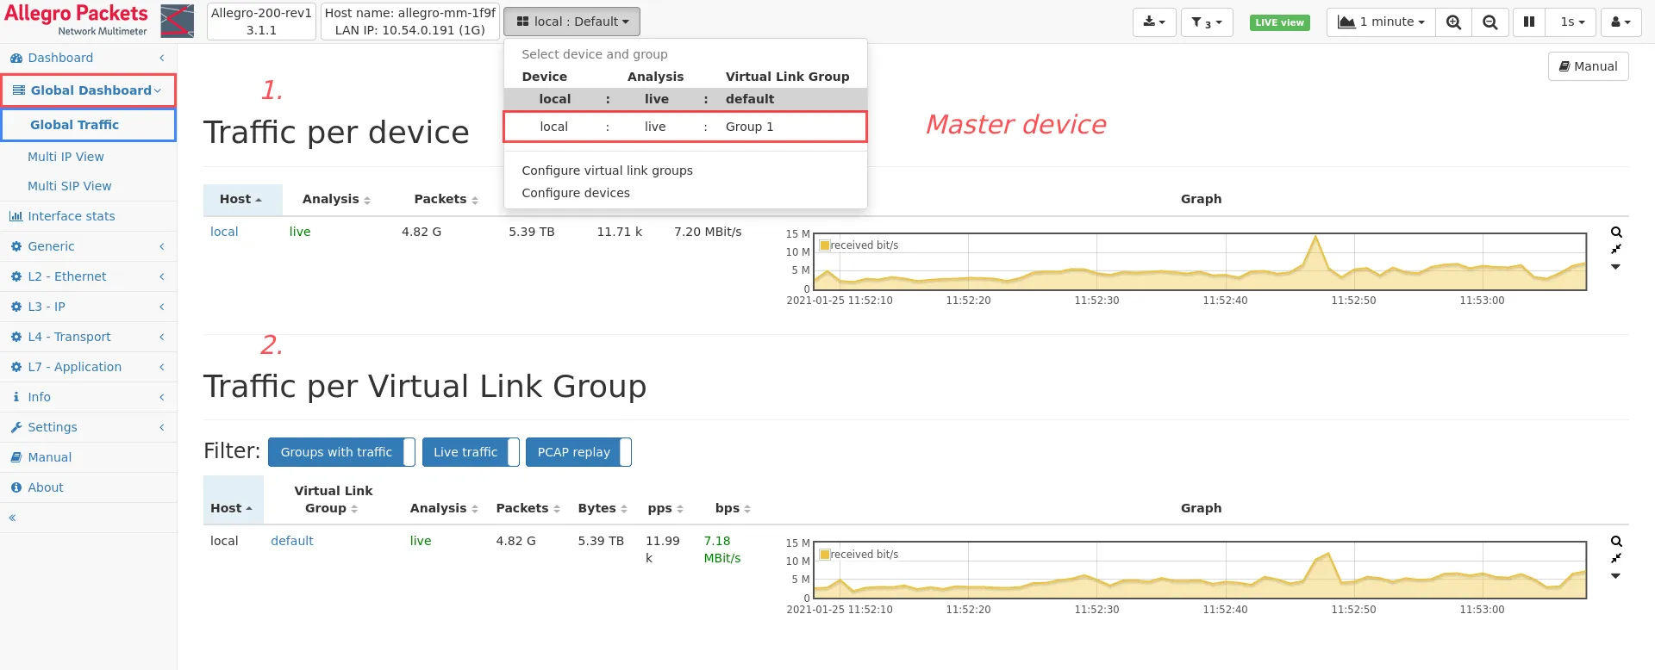Viewport: 1655px width, 670px height.
Task: Toggle the Live traffic filter
Action: coord(470,452)
